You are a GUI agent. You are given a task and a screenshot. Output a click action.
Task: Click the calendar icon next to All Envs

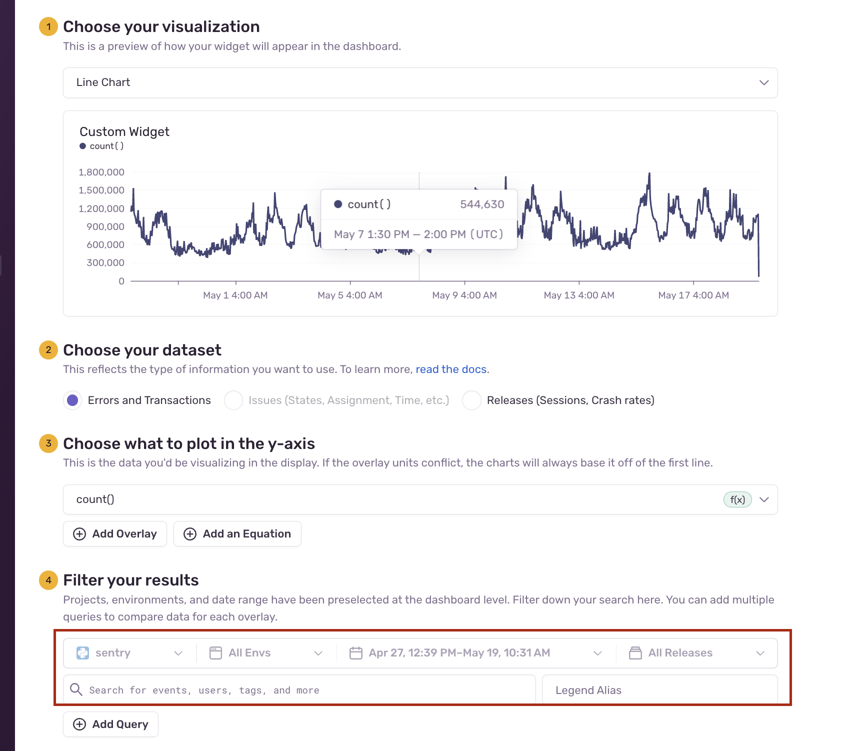coord(215,652)
